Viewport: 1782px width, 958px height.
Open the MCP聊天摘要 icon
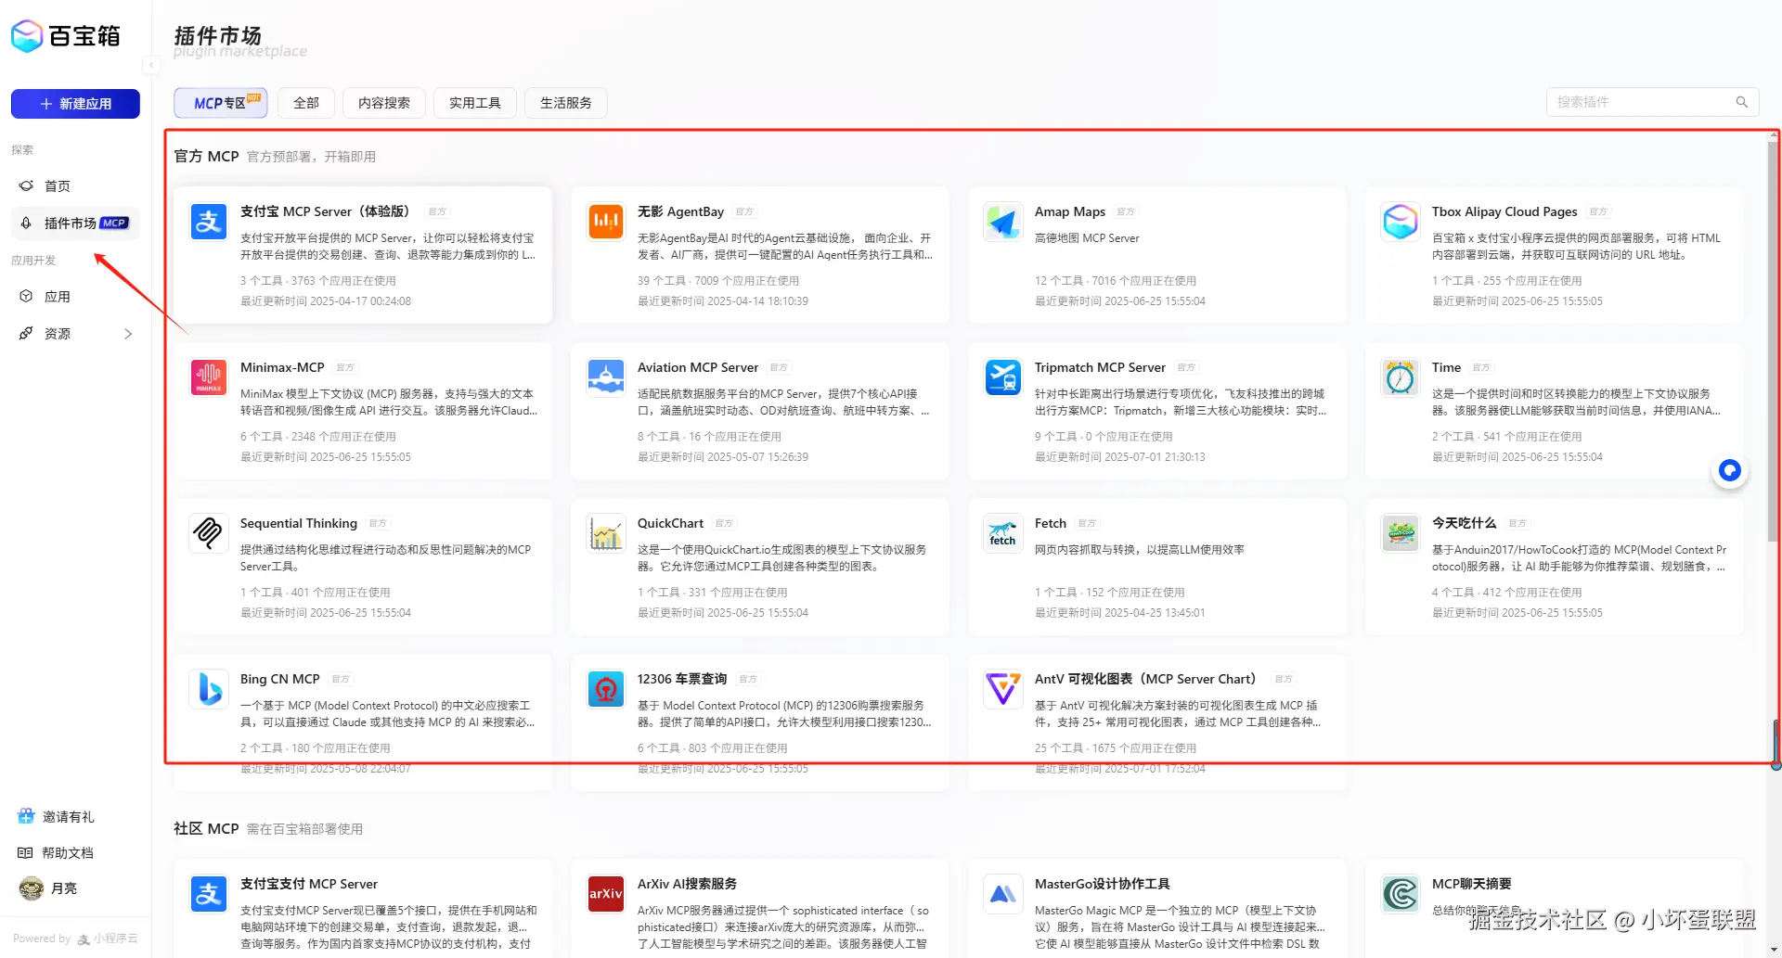(1401, 895)
